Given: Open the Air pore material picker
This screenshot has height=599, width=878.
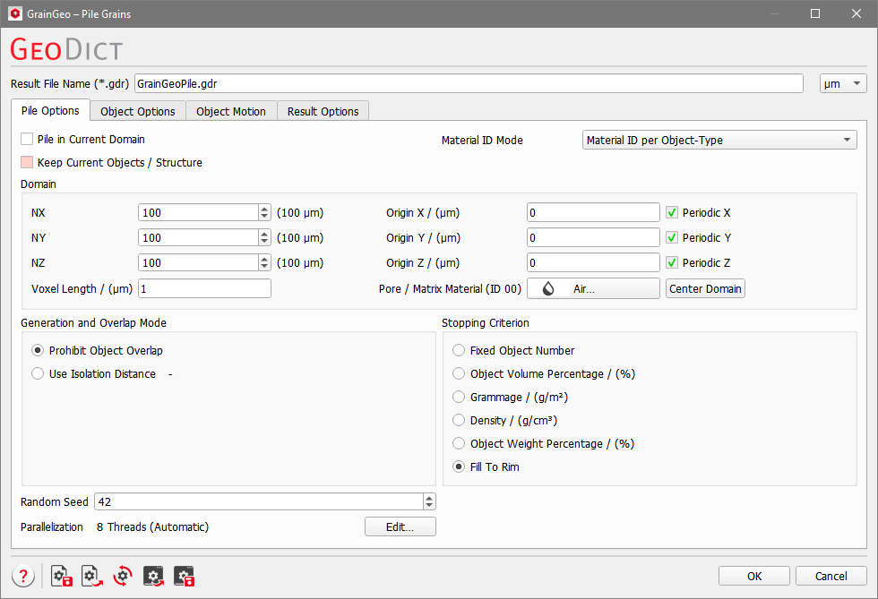Looking at the screenshot, I should coord(593,287).
